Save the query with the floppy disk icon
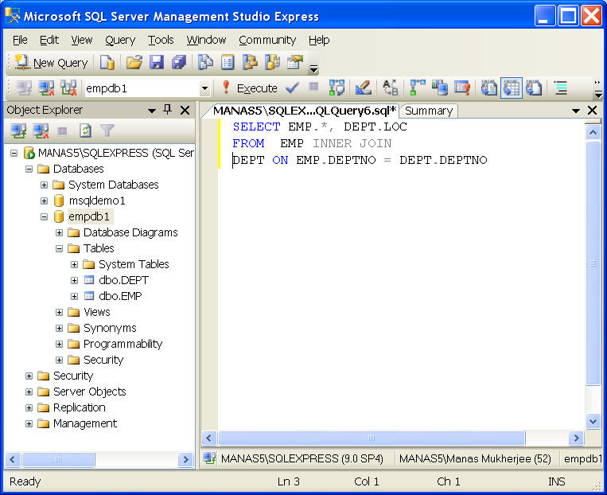Viewport: 607px width, 495px height. coord(157,62)
